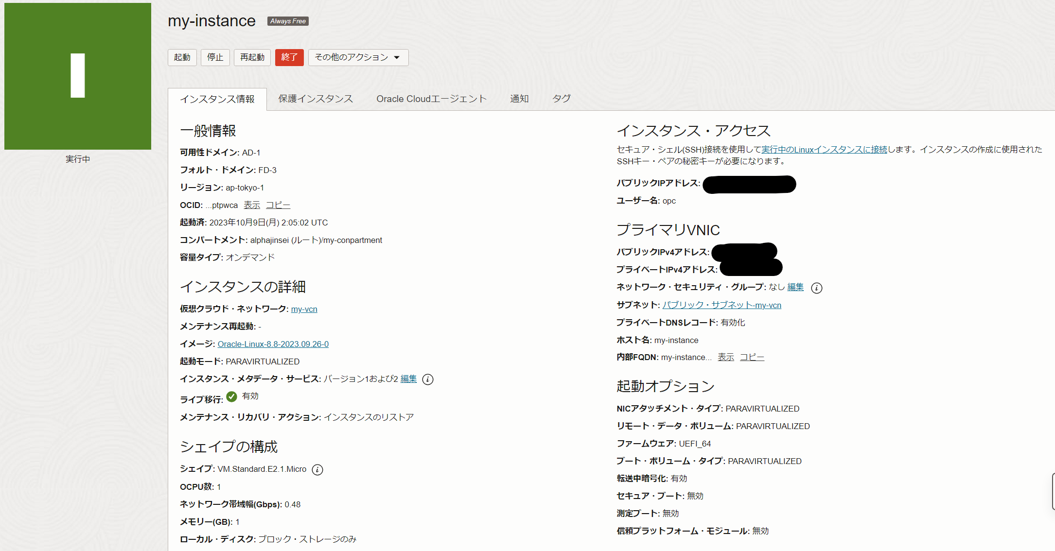Switch to the 保護インスタンス tab
The width and height of the screenshot is (1055, 551).
point(316,99)
